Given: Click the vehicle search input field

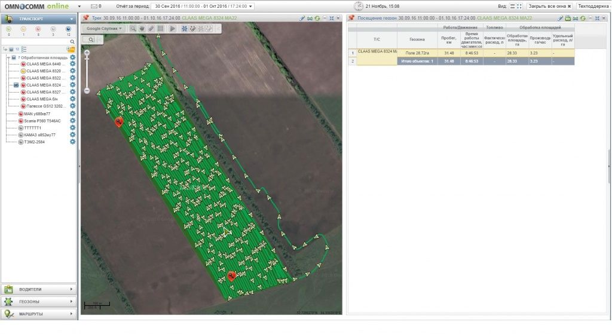Looking at the screenshot, I should 35,41.
